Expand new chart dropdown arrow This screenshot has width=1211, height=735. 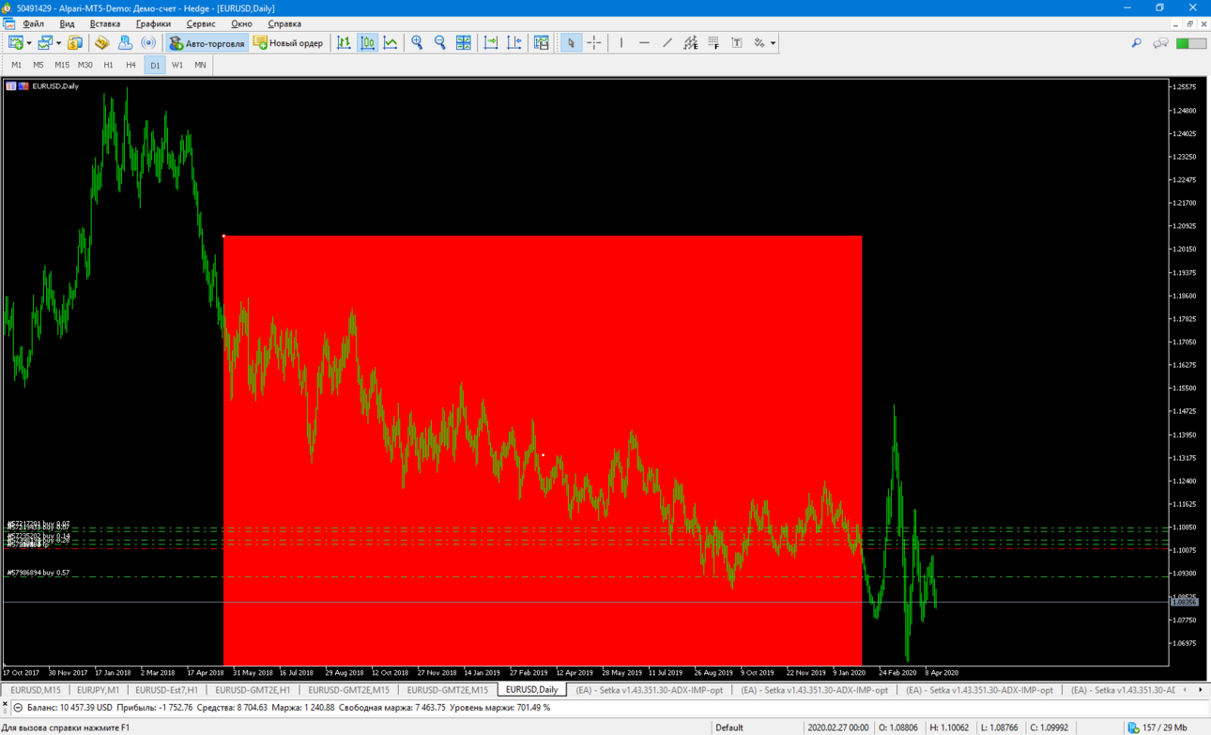(29, 43)
